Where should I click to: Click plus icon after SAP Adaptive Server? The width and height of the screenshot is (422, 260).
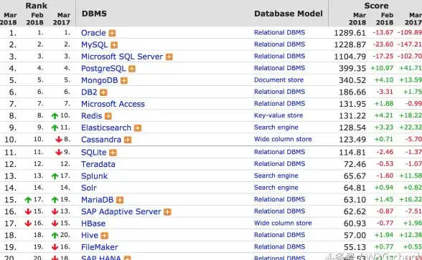pyautogui.click(x=167, y=212)
